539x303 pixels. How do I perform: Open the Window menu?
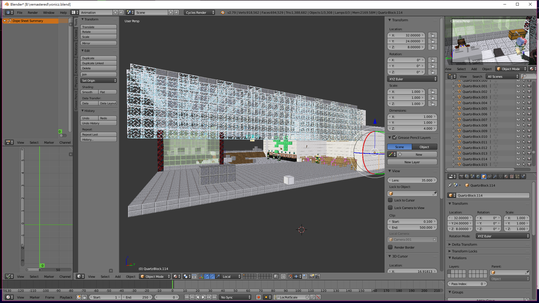tap(49, 13)
